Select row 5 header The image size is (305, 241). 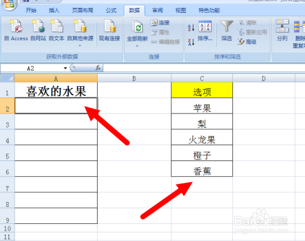pos(7,153)
